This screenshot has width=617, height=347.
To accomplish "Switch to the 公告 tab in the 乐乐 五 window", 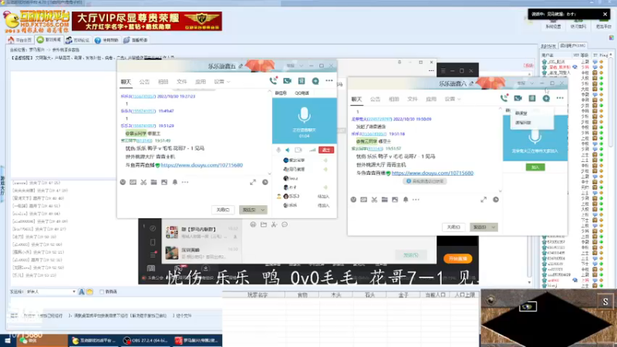I will (144, 82).
